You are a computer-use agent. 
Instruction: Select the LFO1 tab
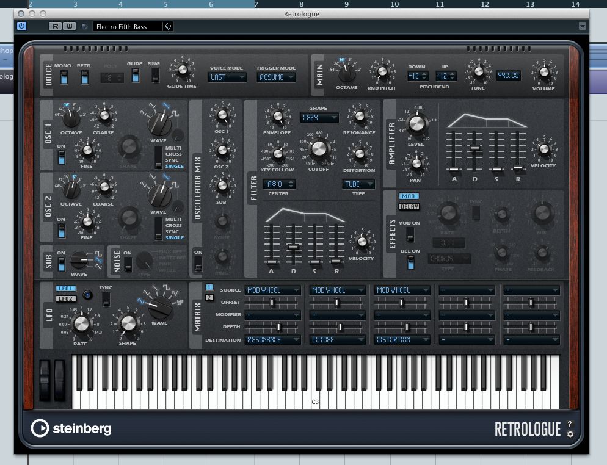click(66, 289)
